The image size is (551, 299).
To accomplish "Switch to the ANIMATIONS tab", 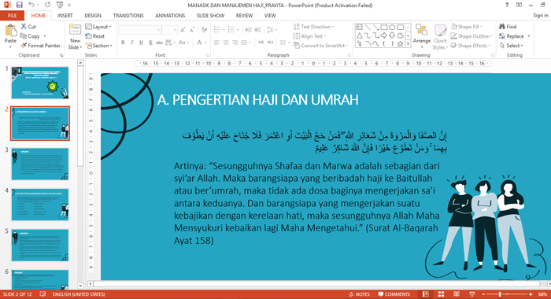I will click(170, 16).
